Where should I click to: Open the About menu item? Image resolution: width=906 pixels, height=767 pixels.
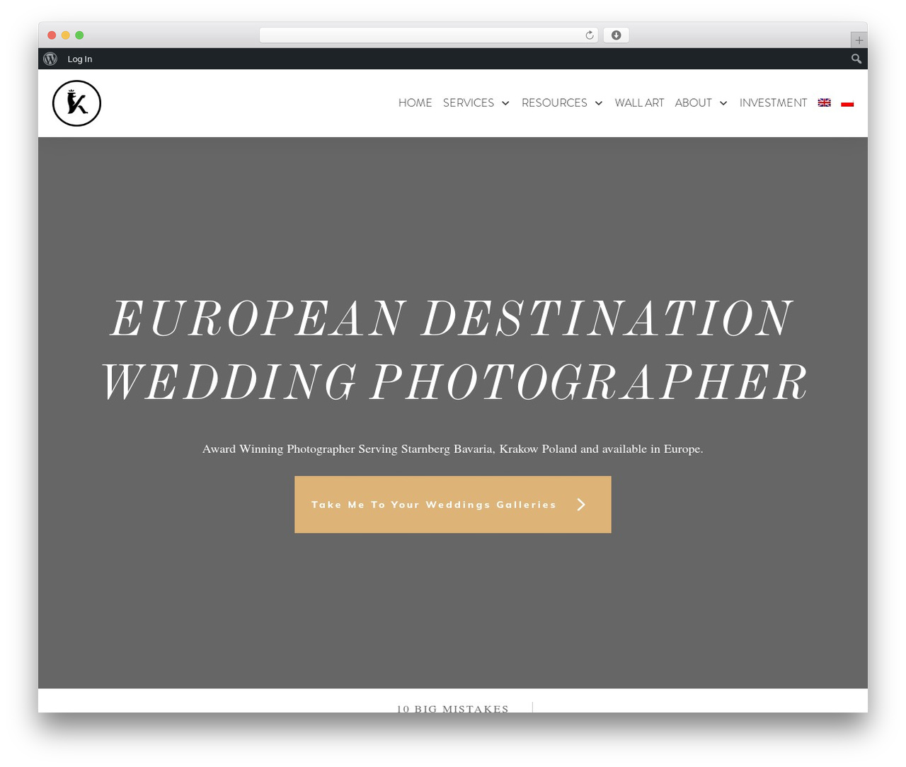[x=693, y=103]
